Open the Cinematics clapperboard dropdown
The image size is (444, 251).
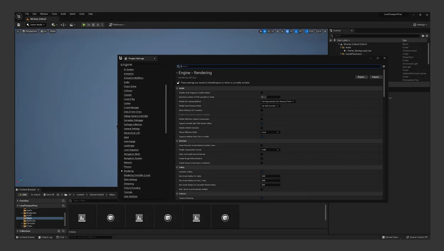(72, 25)
